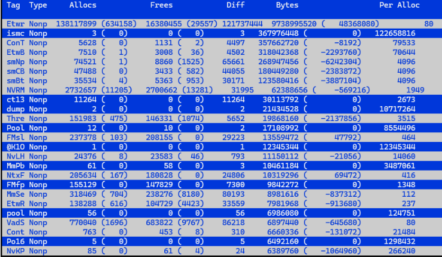Click smBt frees value 5363
The height and width of the screenshot is (257, 442).
164,80
